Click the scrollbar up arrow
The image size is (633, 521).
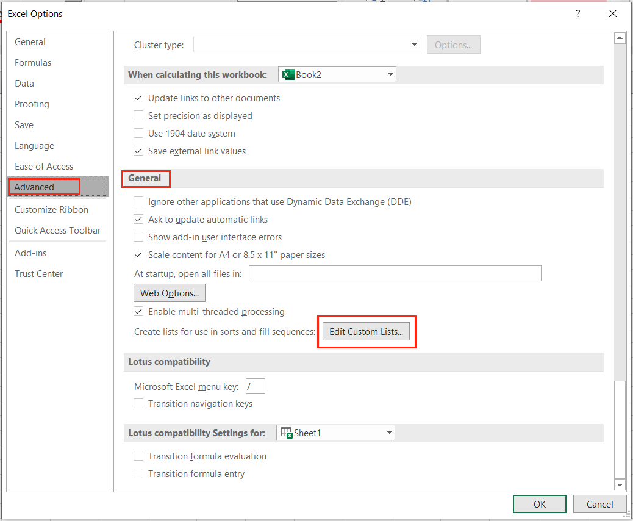(x=620, y=38)
